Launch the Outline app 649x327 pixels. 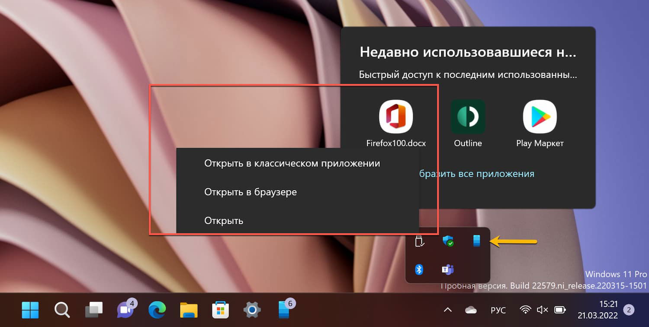[x=467, y=117]
